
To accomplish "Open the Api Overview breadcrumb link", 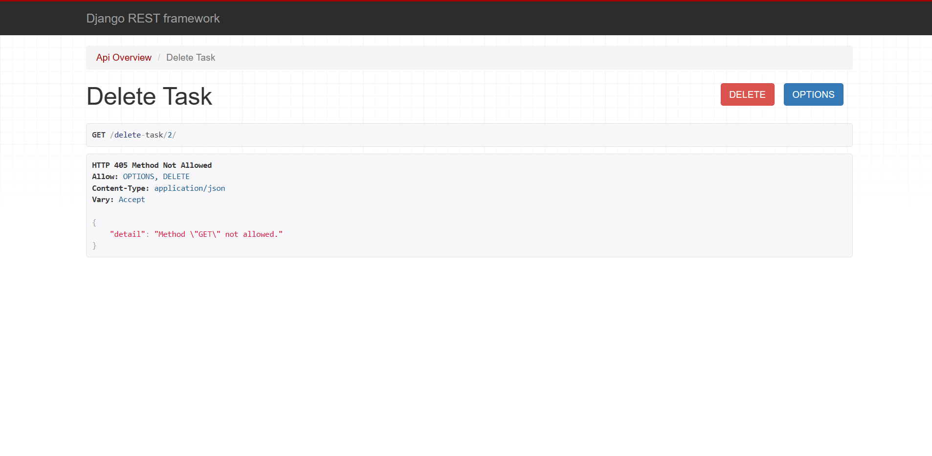I will click(x=124, y=57).
